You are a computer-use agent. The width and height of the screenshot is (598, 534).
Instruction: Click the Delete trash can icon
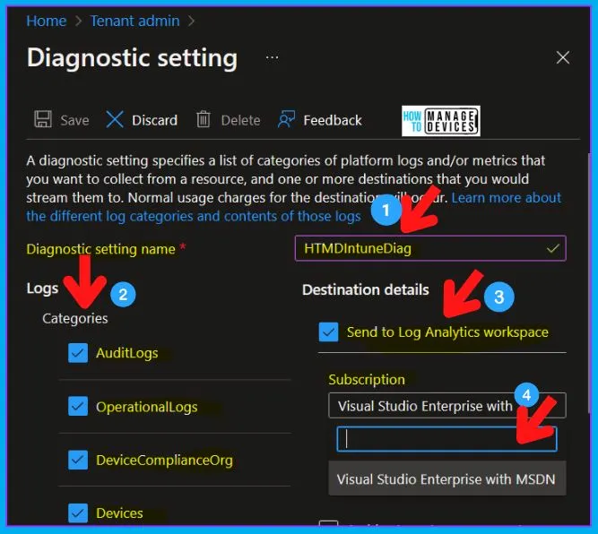point(204,119)
